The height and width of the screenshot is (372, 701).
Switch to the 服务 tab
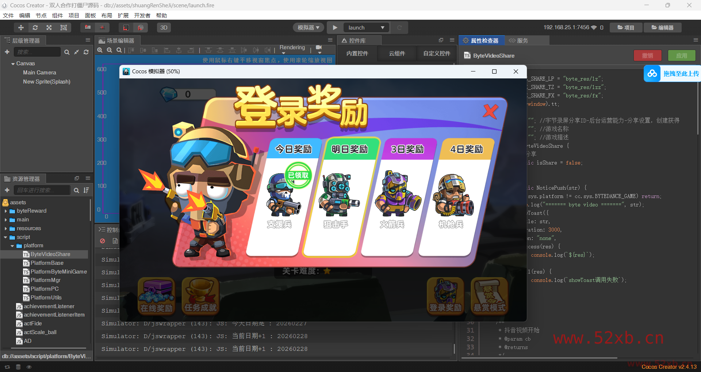(523, 40)
